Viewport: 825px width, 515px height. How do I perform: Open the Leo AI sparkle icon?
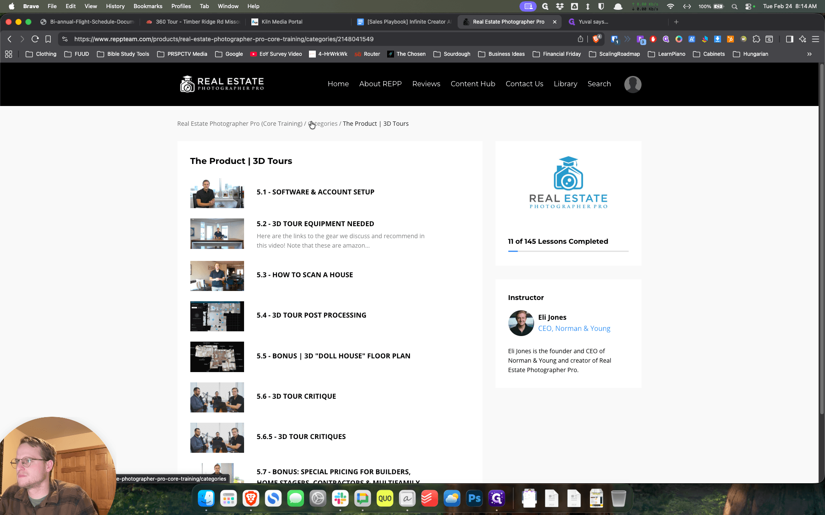pos(802,39)
